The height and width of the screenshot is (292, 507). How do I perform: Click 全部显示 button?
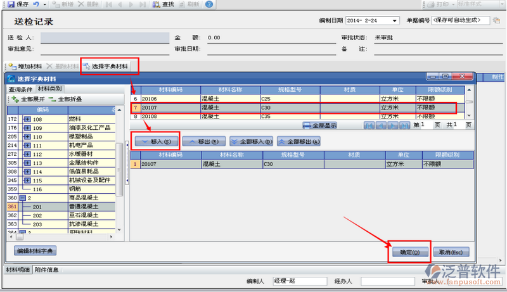[x=320, y=125]
